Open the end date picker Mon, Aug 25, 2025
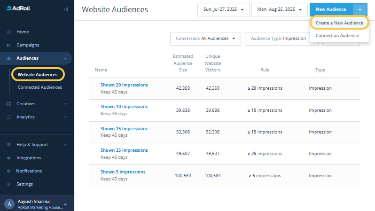375x211 pixels. 278,9
